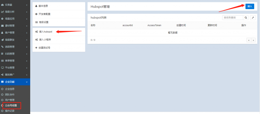This screenshot has width=260, height=114.
Task: Expand the 仪表盘 chevron
Action: [x=27, y=5]
